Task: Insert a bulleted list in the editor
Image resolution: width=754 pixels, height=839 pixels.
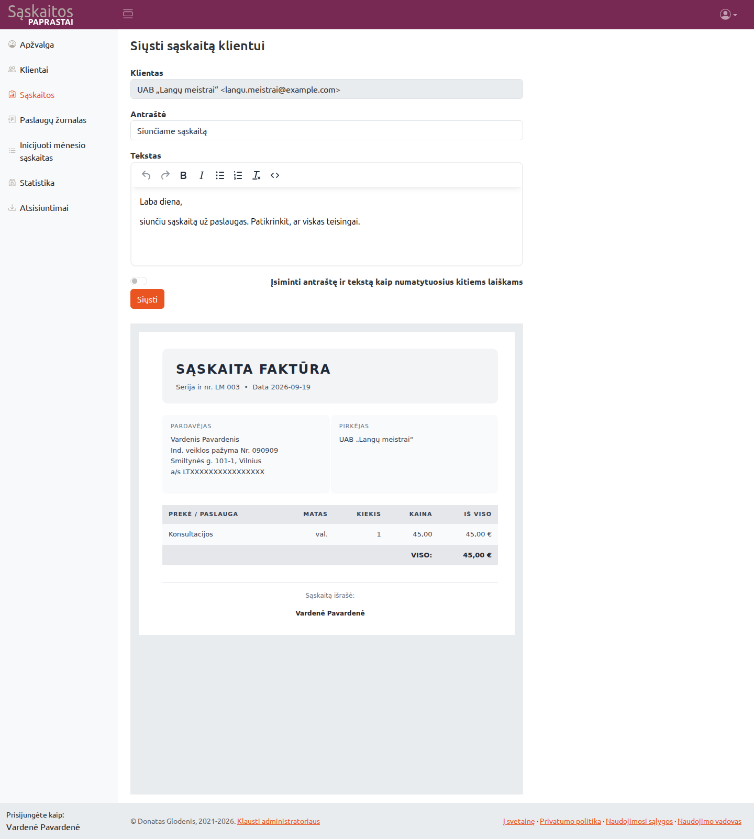Action: click(x=220, y=175)
